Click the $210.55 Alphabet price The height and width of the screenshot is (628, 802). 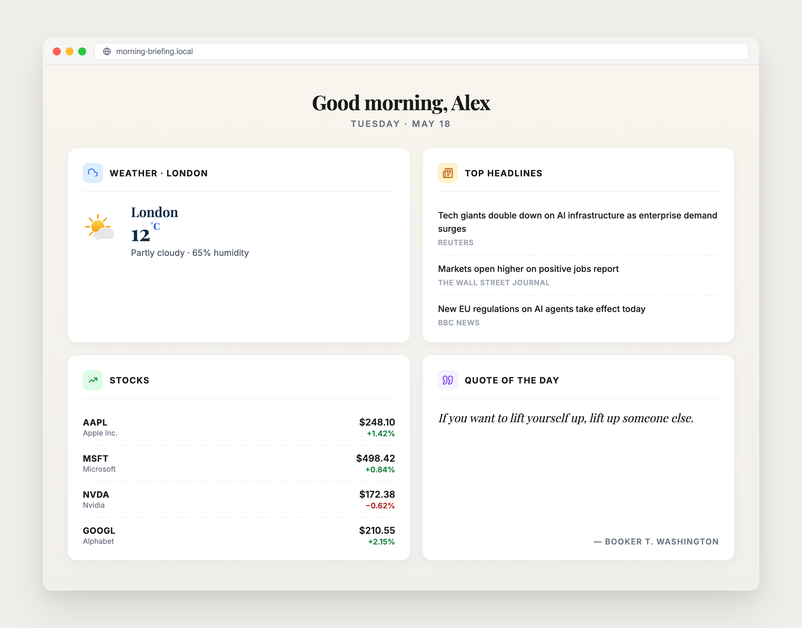pos(377,530)
